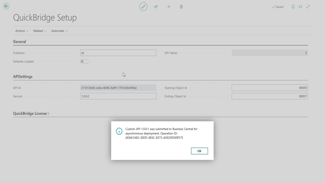Click the Starting Object Id label
The image size is (325, 183).
click(x=176, y=88)
